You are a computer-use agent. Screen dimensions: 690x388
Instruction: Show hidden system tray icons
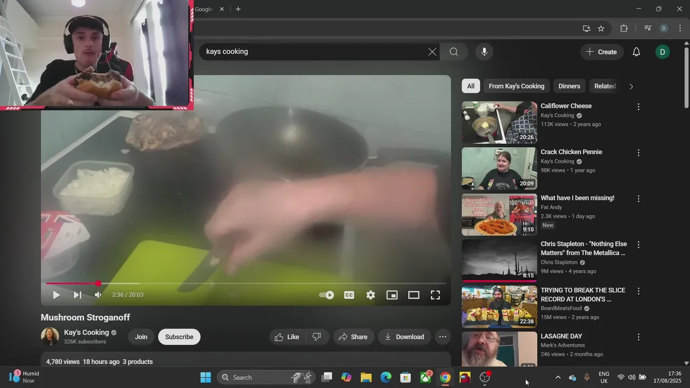coord(558,377)
